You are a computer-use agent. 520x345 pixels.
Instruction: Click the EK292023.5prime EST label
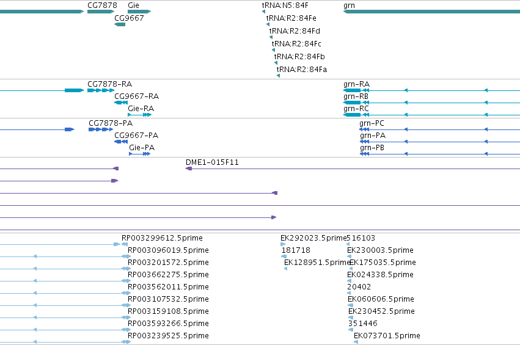313,238
